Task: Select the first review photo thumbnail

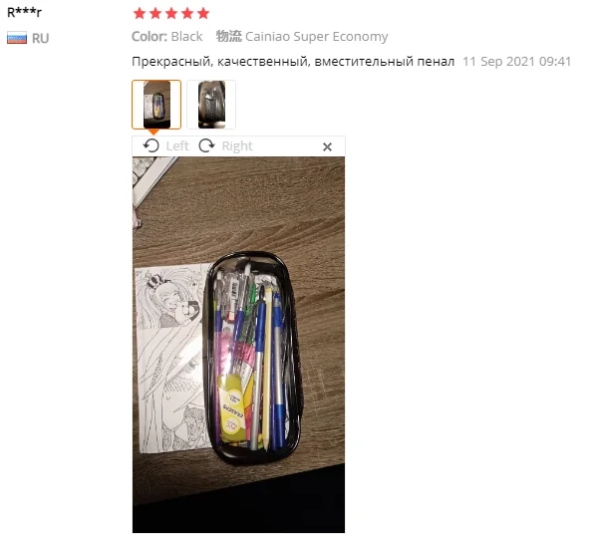Action: click(x=156, y=105)
